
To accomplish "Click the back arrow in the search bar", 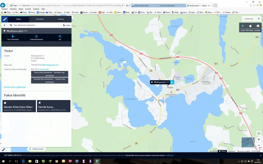I will pyautogui.click(x=5, y=25).
